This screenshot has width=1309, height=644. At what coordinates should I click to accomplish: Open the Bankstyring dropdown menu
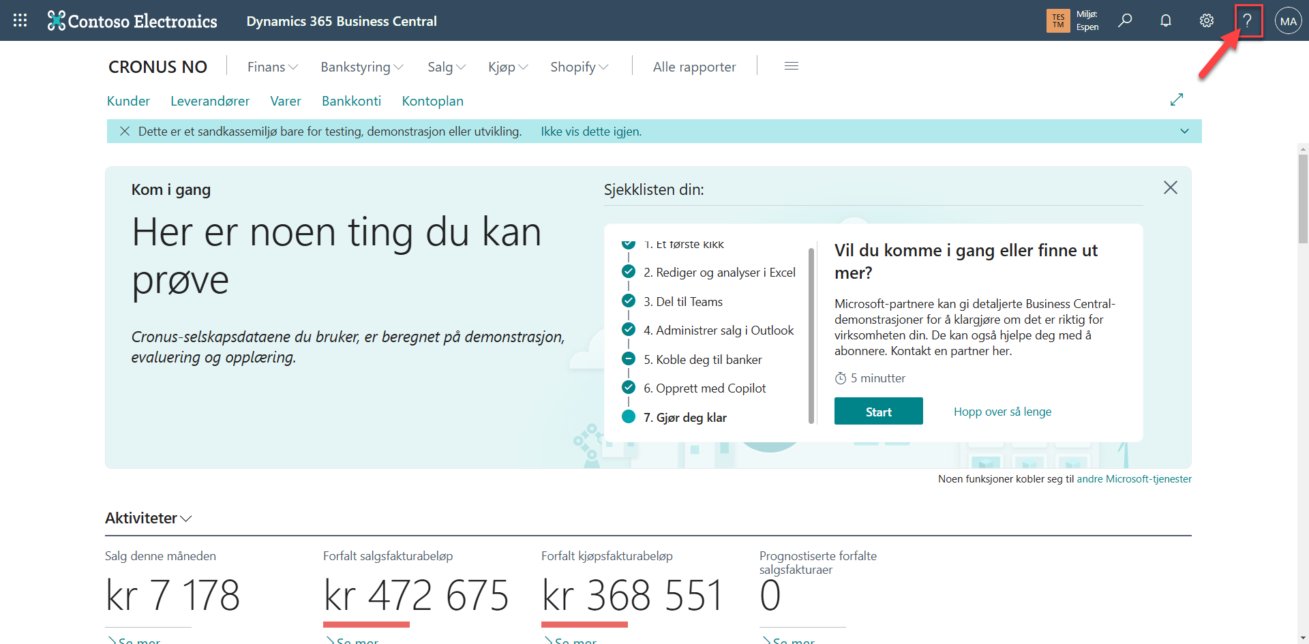362,67
